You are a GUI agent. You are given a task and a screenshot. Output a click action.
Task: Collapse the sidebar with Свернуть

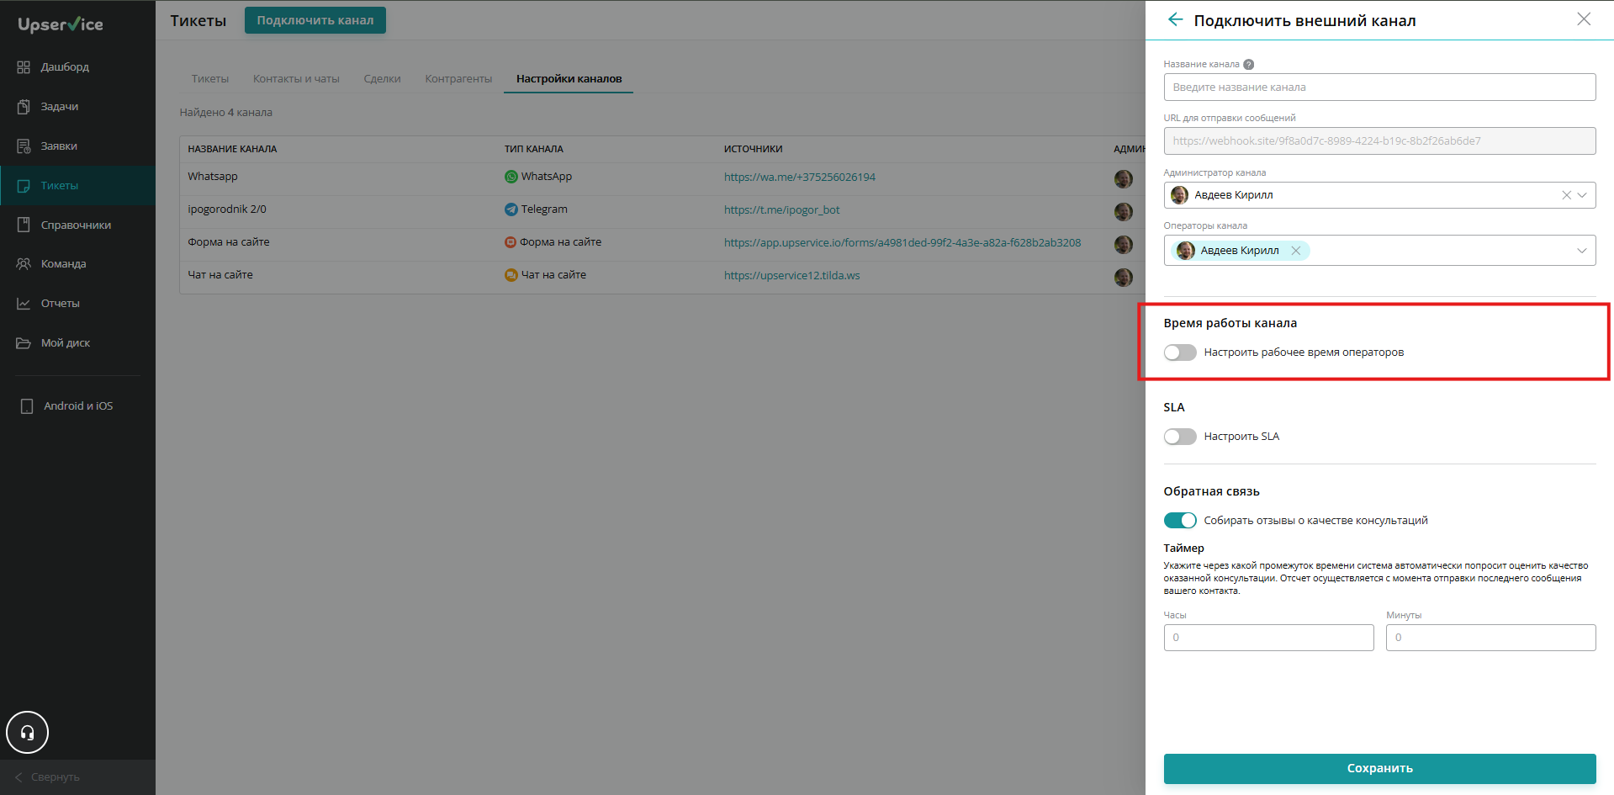(48, 777)
